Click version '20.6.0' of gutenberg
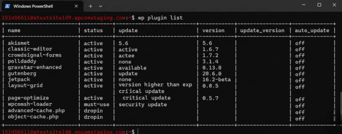The height and width of the screenshot is (134, 342). 212,74
